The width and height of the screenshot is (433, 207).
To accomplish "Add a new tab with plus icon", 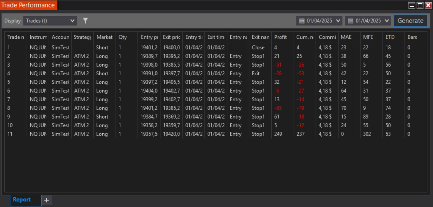I will pyautogui.click(x=47, y=200).
